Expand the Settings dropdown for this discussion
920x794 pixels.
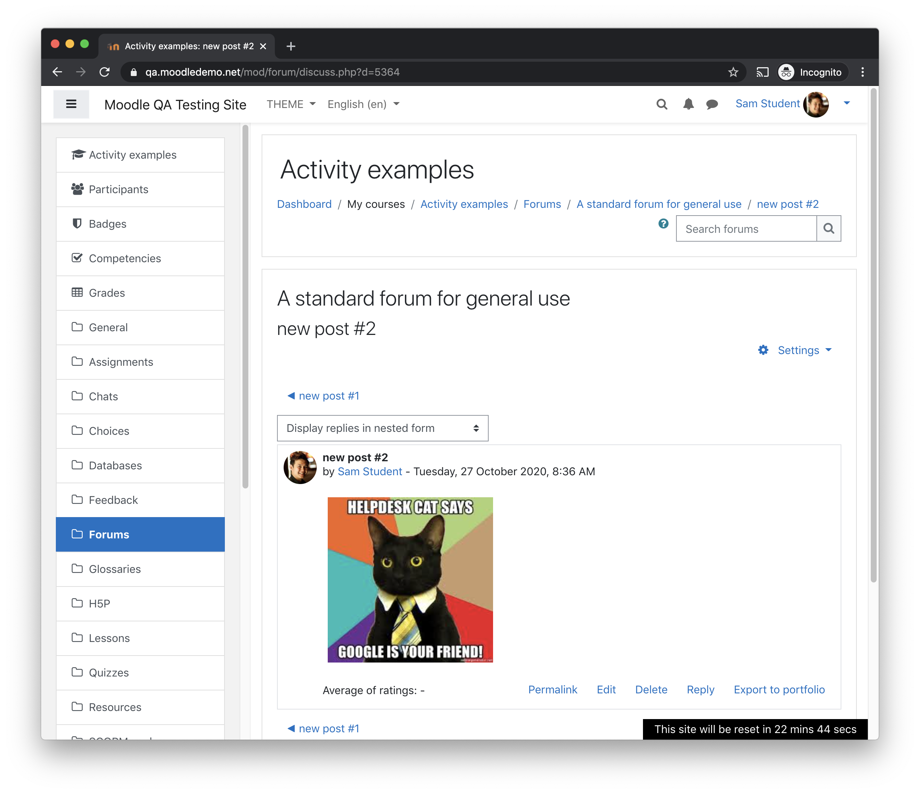[804, 350]
